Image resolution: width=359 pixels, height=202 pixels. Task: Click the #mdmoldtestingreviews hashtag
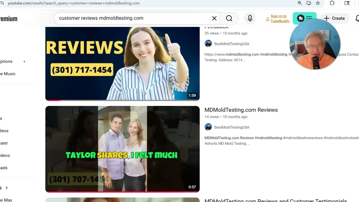click(303, 138)
